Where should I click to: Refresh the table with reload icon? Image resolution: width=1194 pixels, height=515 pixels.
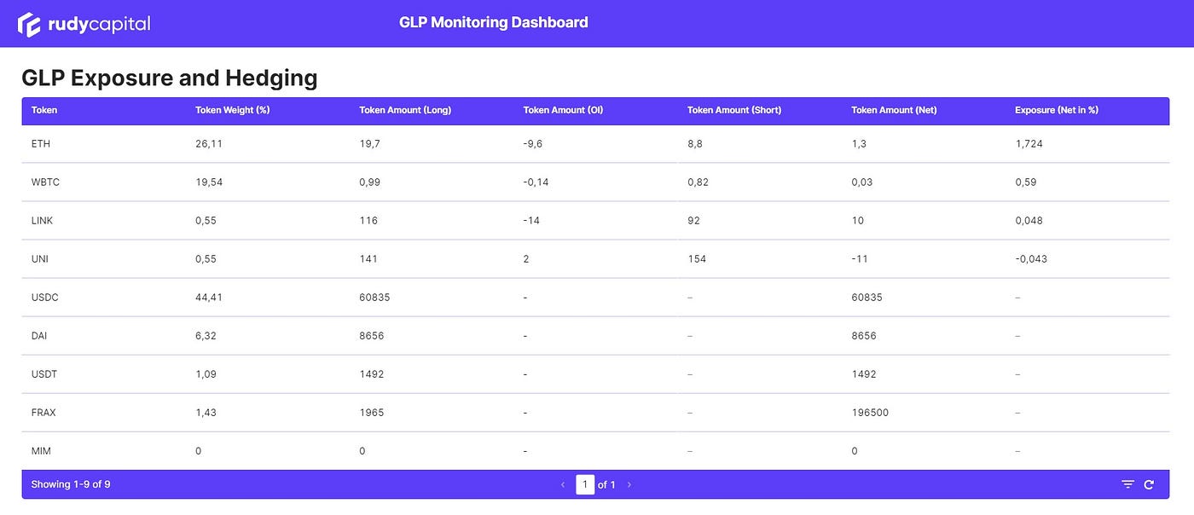coord(1149,484)
